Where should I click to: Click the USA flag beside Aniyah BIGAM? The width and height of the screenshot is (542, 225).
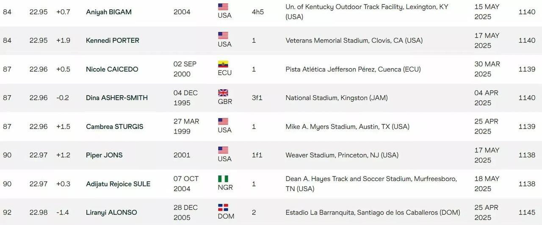click(x=223, y=7)
